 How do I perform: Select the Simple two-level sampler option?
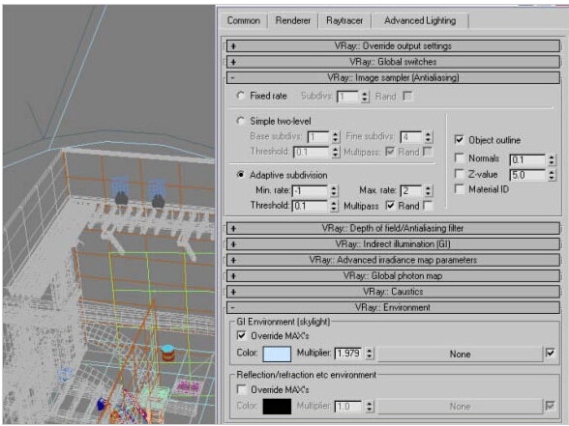click(241, 121)
